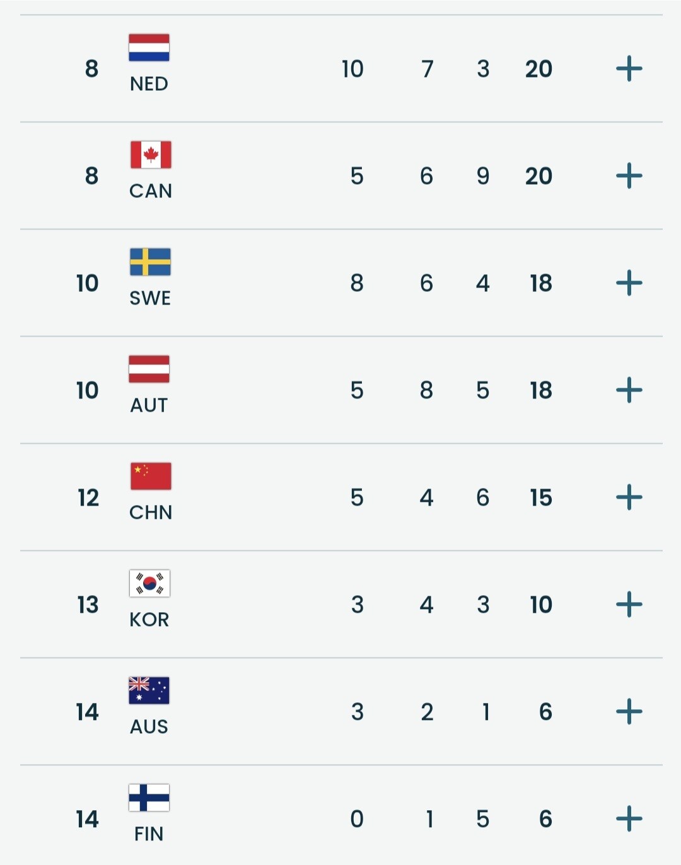681x865 pixels.
Task: Expand the CHN row plus icon
Action: pyautogui.click(x=629, y=497)
